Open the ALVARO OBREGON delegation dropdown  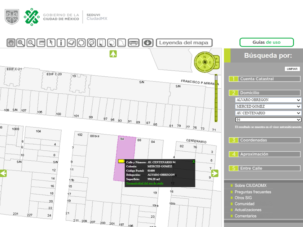tap(268, 100)
